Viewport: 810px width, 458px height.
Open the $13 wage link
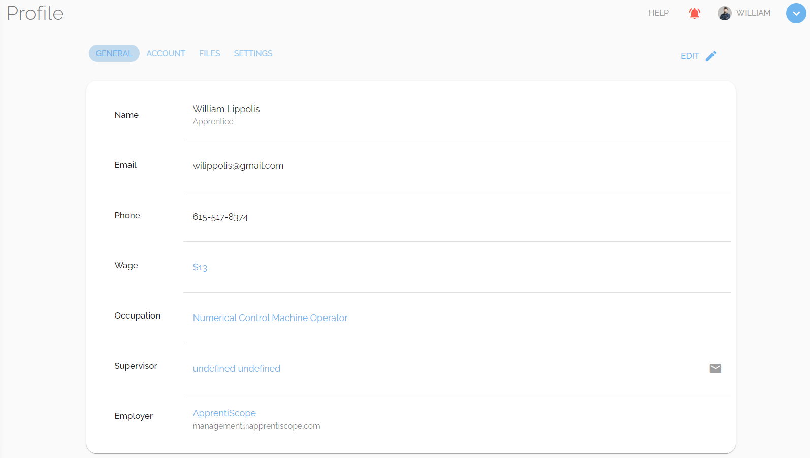(x=200, y=267)
